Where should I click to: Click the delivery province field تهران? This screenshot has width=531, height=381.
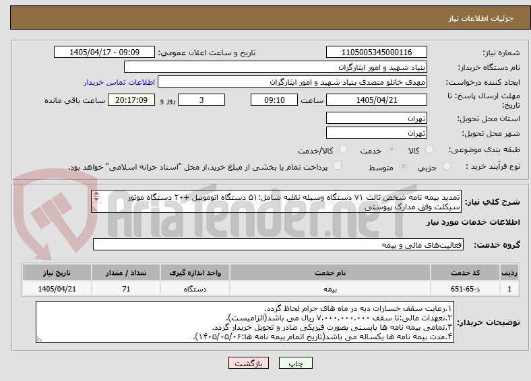[376, 118]
